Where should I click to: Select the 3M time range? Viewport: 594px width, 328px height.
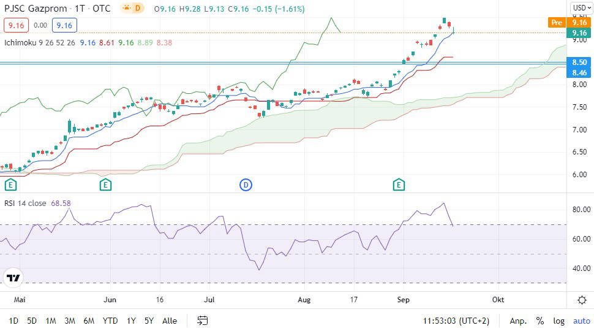pos(70,321)
